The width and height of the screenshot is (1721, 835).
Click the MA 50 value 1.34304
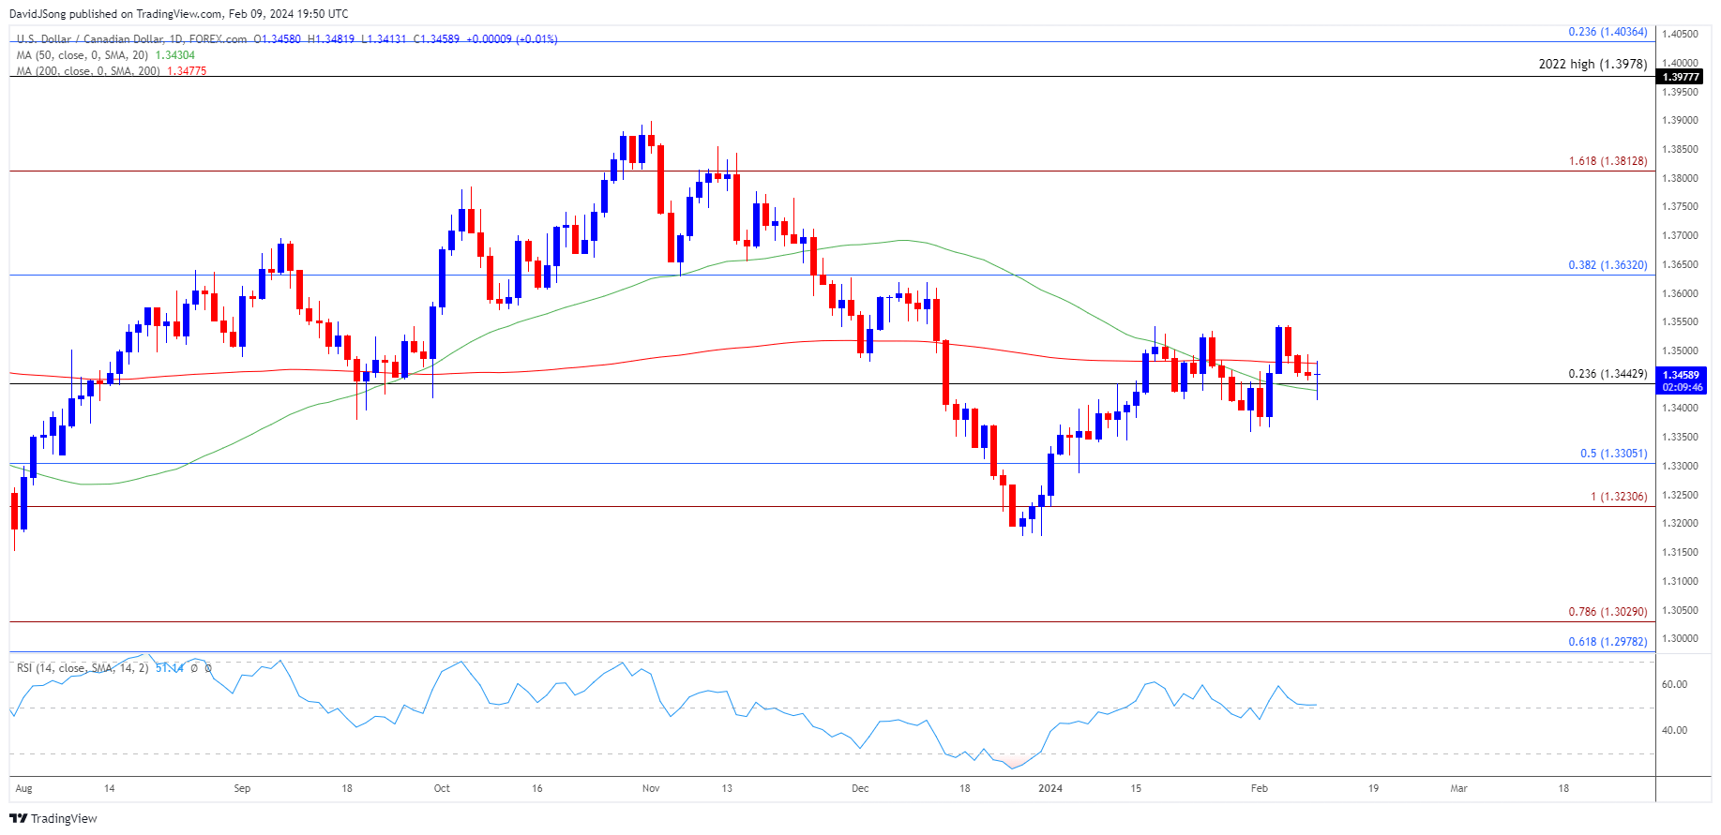point(174,55)
